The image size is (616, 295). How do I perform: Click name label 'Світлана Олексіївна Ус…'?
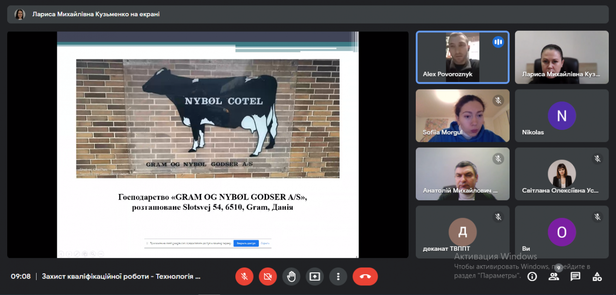click(x=560, y=191)
